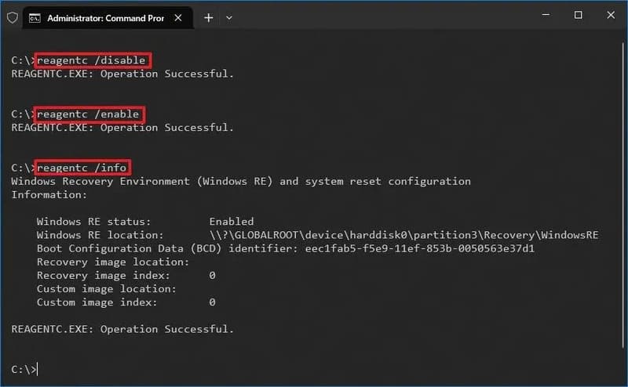The width and height of the screenshot is (628, 387).
Task: Click the highlighted reagentc /enable command
Action: [89, 114]
